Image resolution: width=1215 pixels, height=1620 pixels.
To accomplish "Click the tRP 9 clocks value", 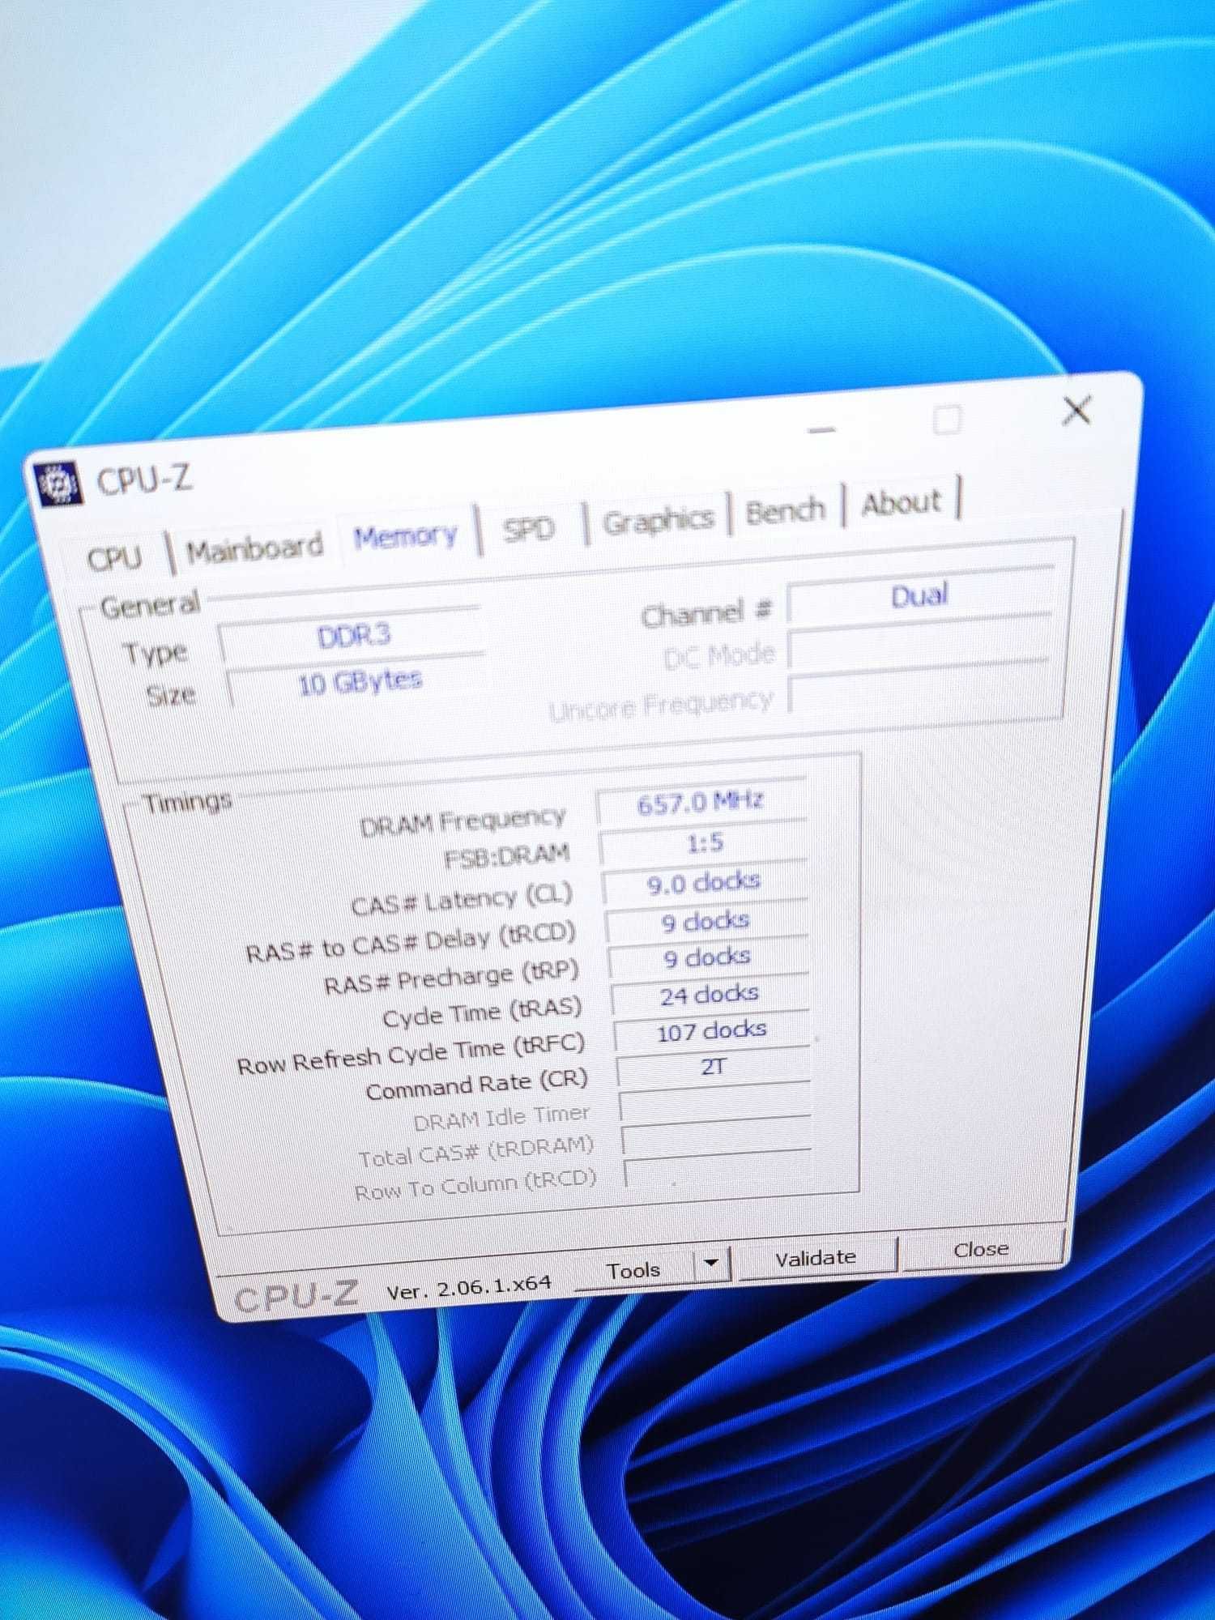I will [x=707, y=957].
